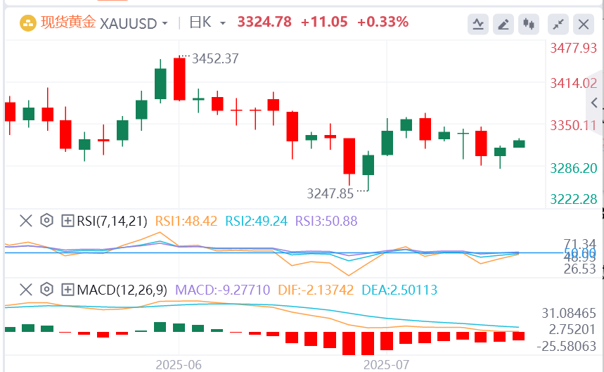Click the 现货黄金 instrument name
Screen dimensions: 604x372
(x=69, y=23)
